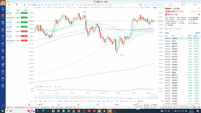The height and width of the screenshot is (113, 201).
Task: Select the heart favorites tab icon
Action: [x=9, y=5]
